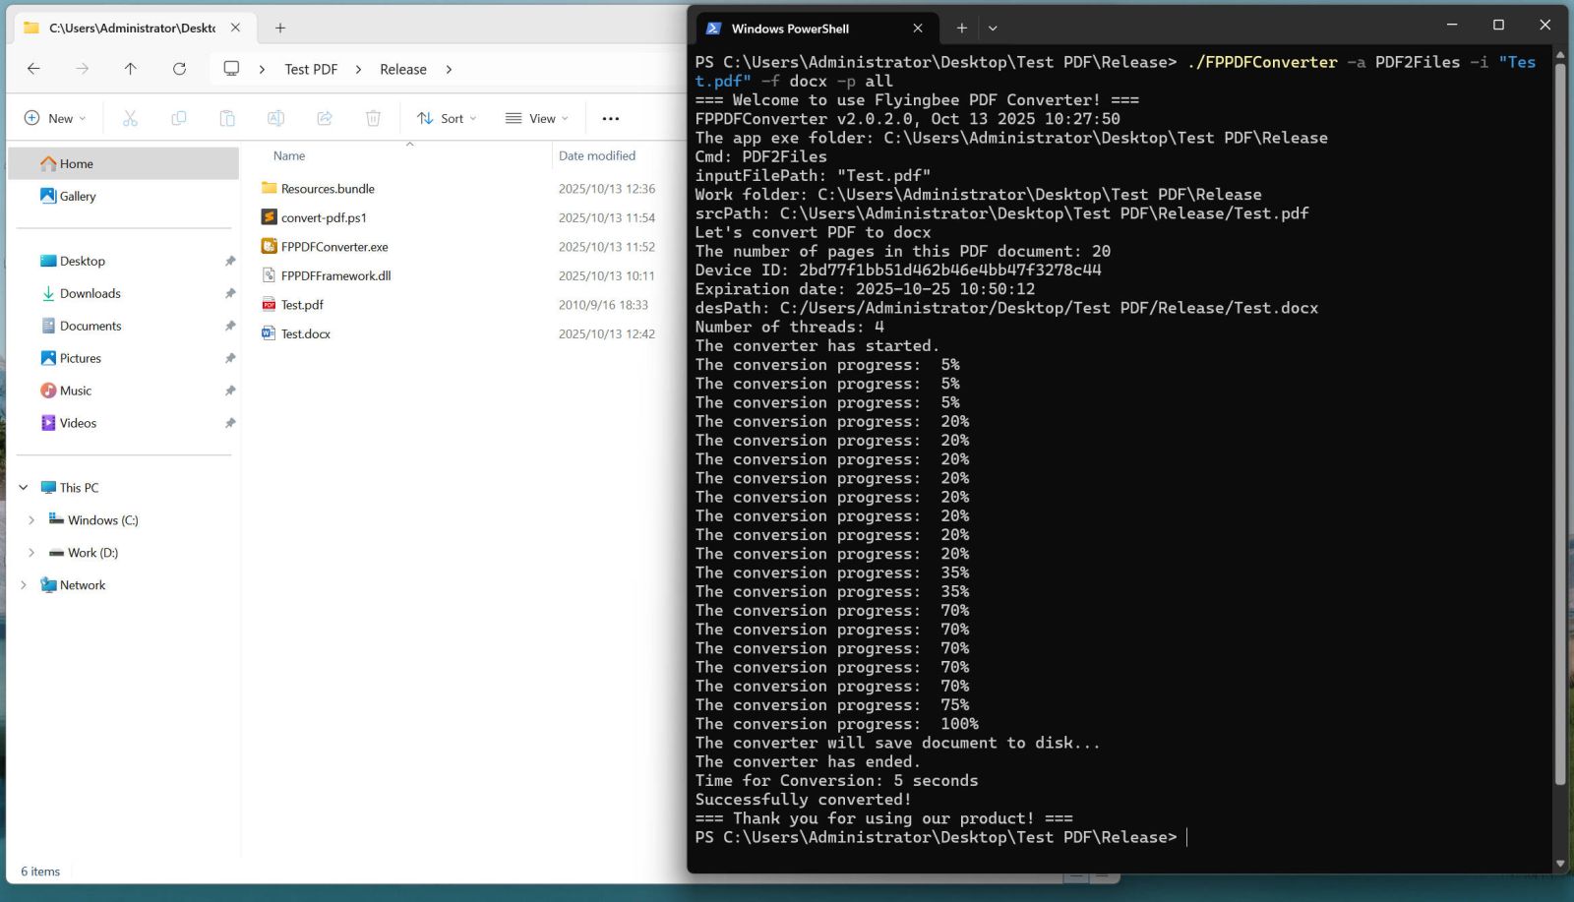Viewport: 1574px width, 902px height.
Task: Open the See more three-dots menu
Action: [610, 118]
